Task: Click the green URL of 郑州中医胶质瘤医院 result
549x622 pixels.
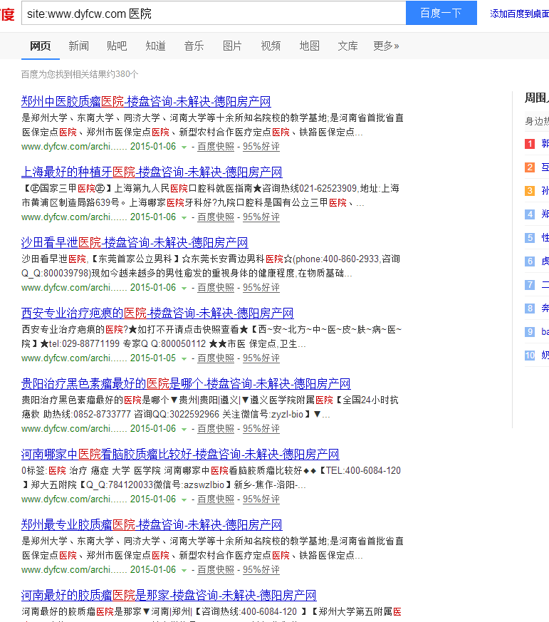Action: click(74, 146)
